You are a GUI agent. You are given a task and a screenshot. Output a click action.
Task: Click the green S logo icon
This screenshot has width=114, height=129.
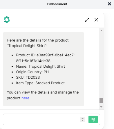7,19
